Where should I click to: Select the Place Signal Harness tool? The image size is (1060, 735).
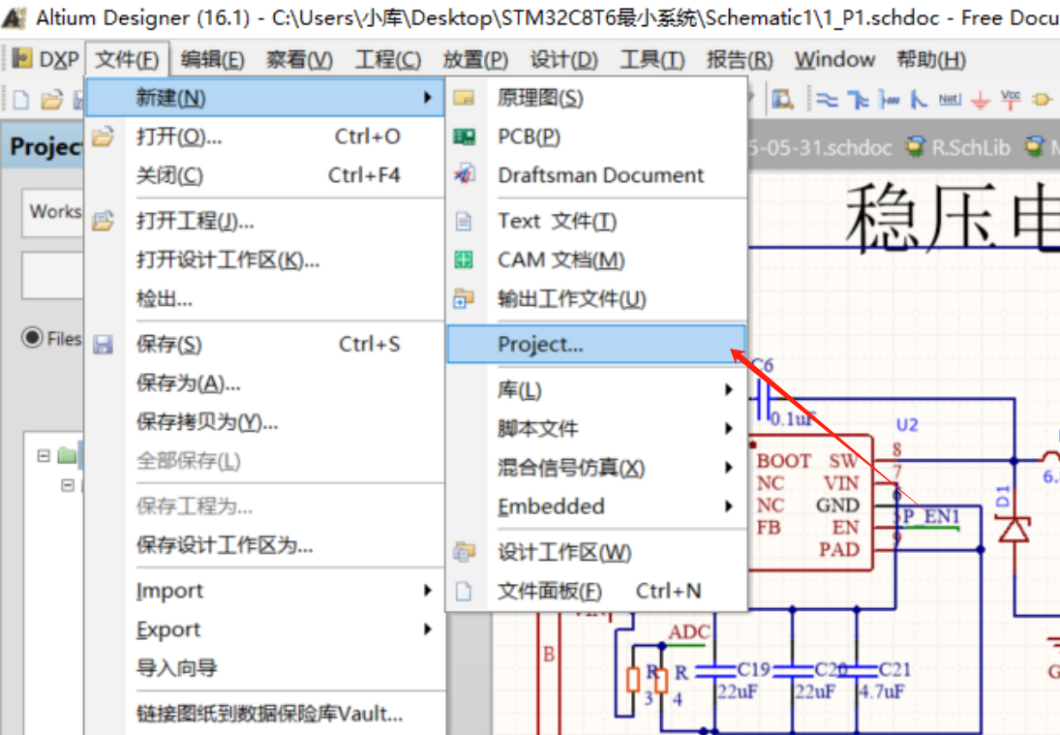pyautogui.click(x=889, y=100)
